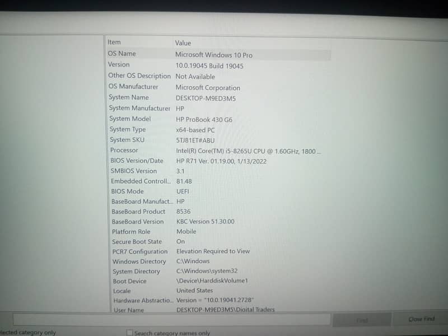Click the 'PCR7 Configuration' row label
The height and width of the screenshot is (336, 448).
tap(140, 251)
